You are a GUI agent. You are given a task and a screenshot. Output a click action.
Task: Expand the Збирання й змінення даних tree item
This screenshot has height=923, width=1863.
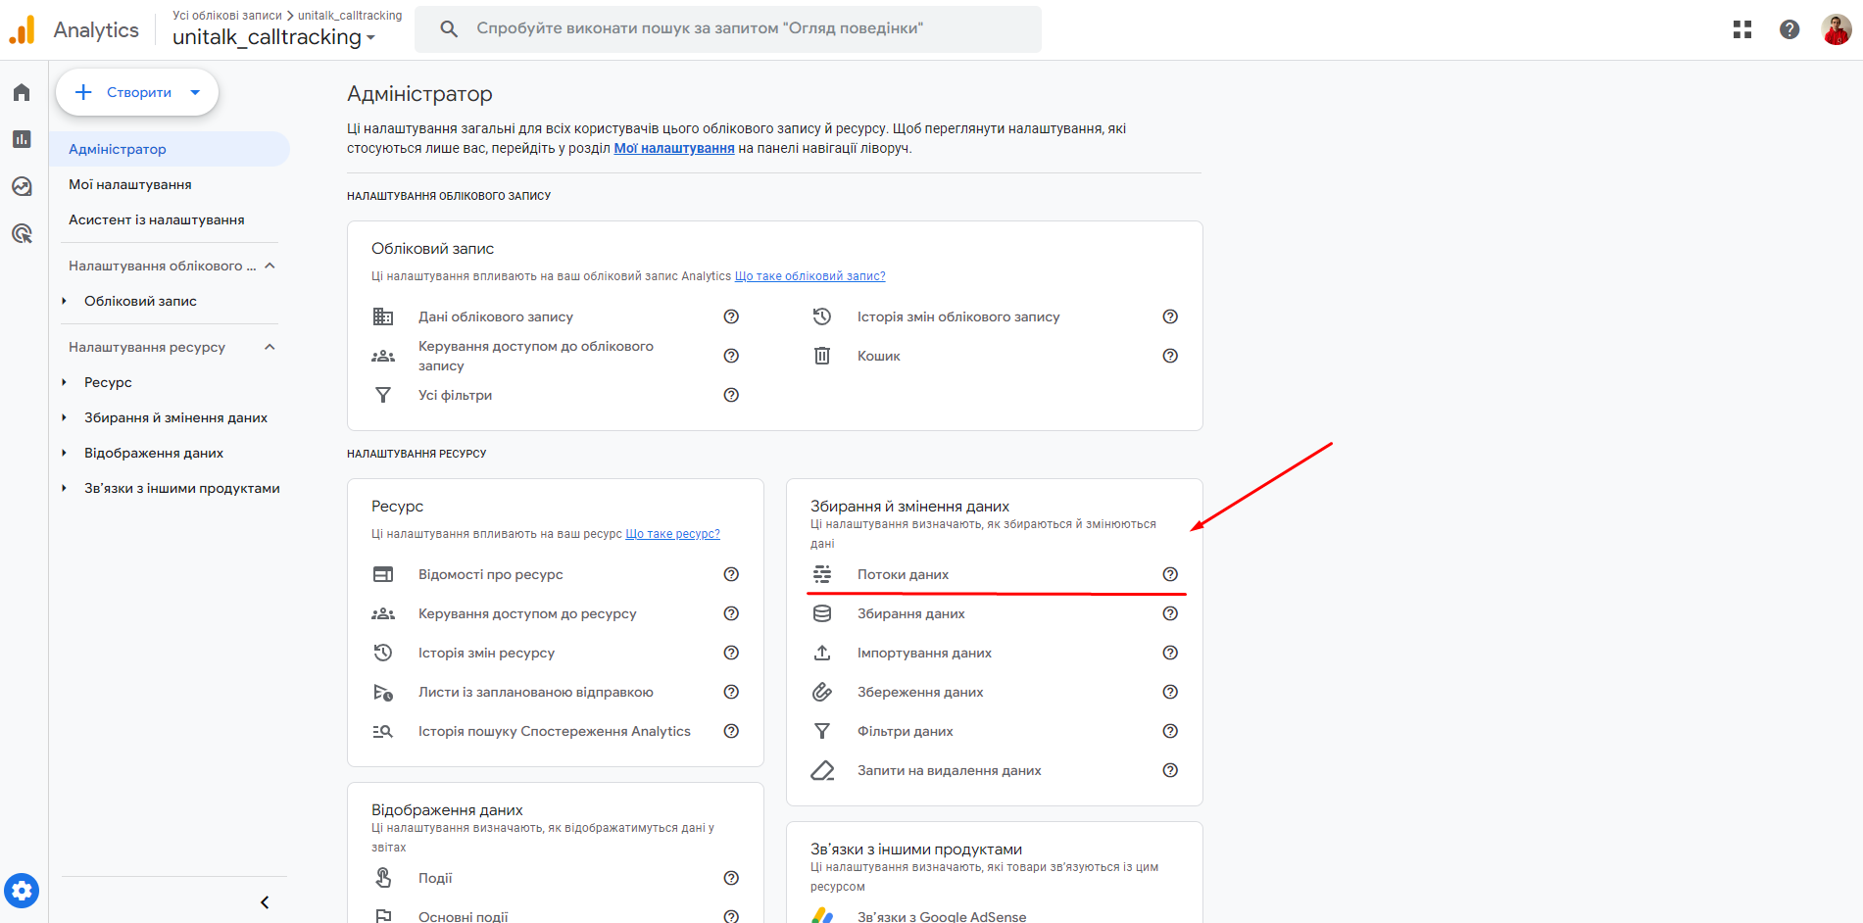click(x=65, y=417)
